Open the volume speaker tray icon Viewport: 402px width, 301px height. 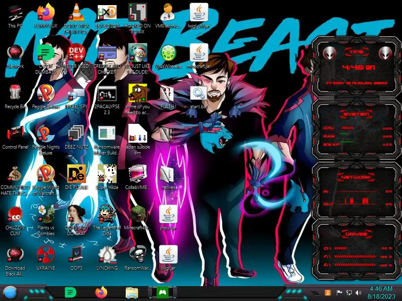tap(358, 292)
